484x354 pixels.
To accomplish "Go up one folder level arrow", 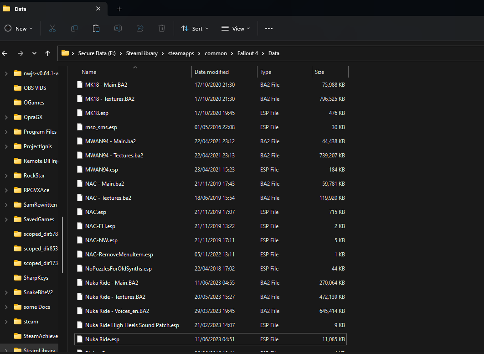I will tap(47, 53).
